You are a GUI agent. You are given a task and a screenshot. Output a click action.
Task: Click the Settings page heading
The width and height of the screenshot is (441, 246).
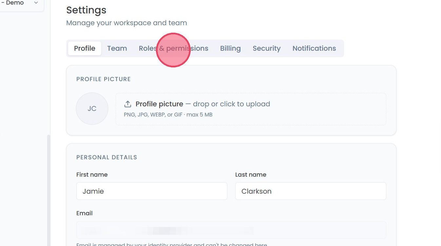[86, 10]
